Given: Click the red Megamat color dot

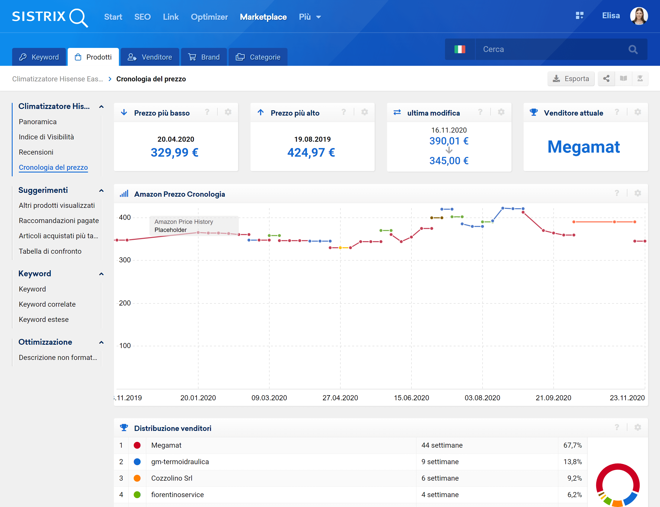Looking at the screenshot, I should point(137,445).
